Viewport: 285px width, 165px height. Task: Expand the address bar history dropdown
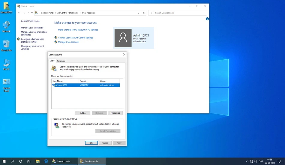(138, 13)
